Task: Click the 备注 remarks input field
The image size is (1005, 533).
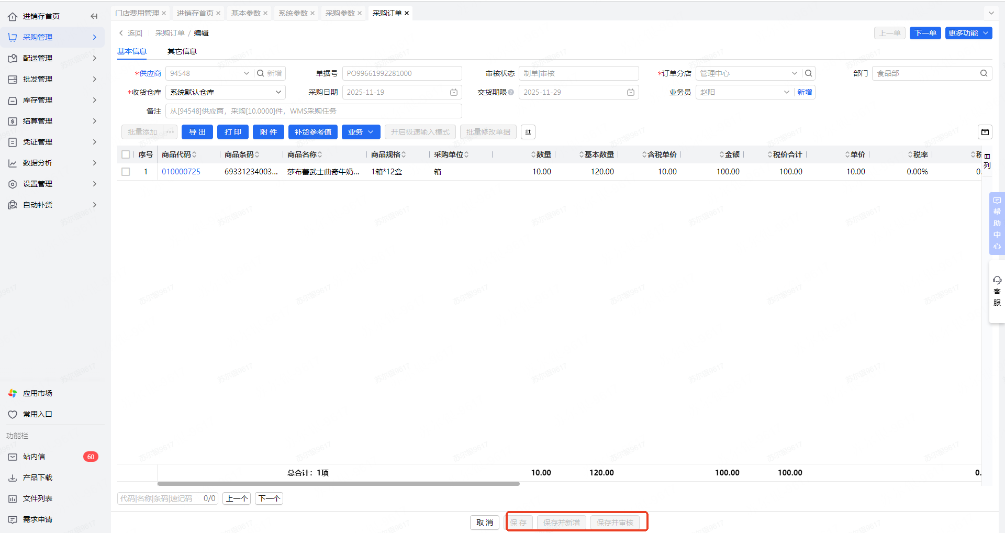Action: (x=313, y=111)
